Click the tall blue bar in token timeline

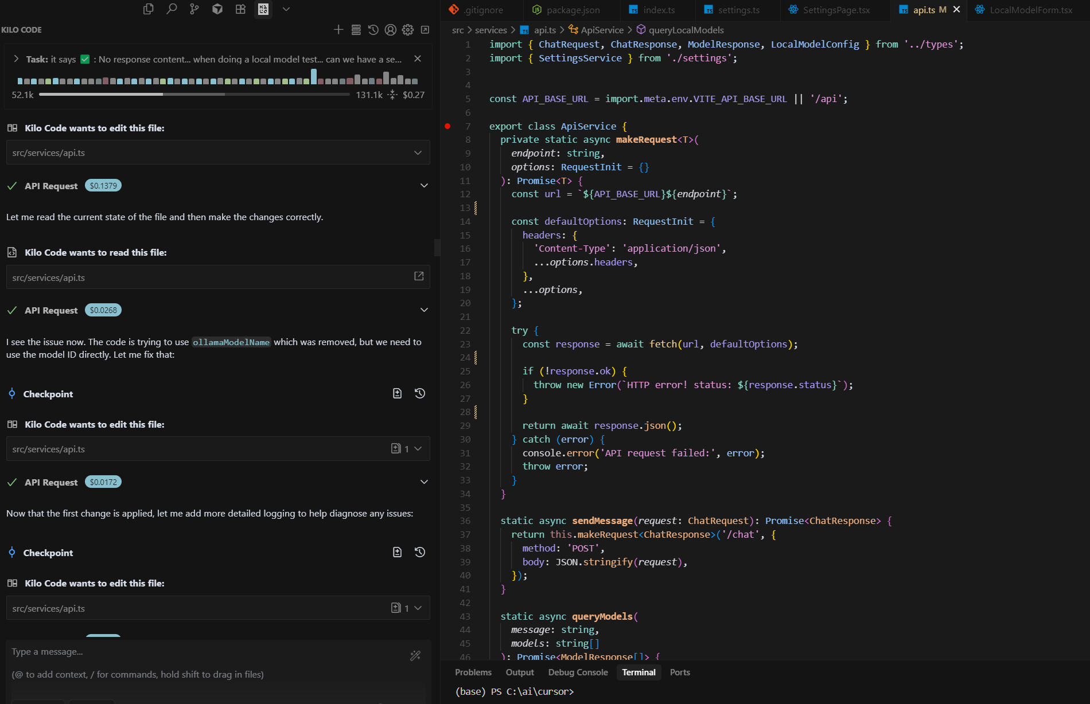(x=314, y=76)
